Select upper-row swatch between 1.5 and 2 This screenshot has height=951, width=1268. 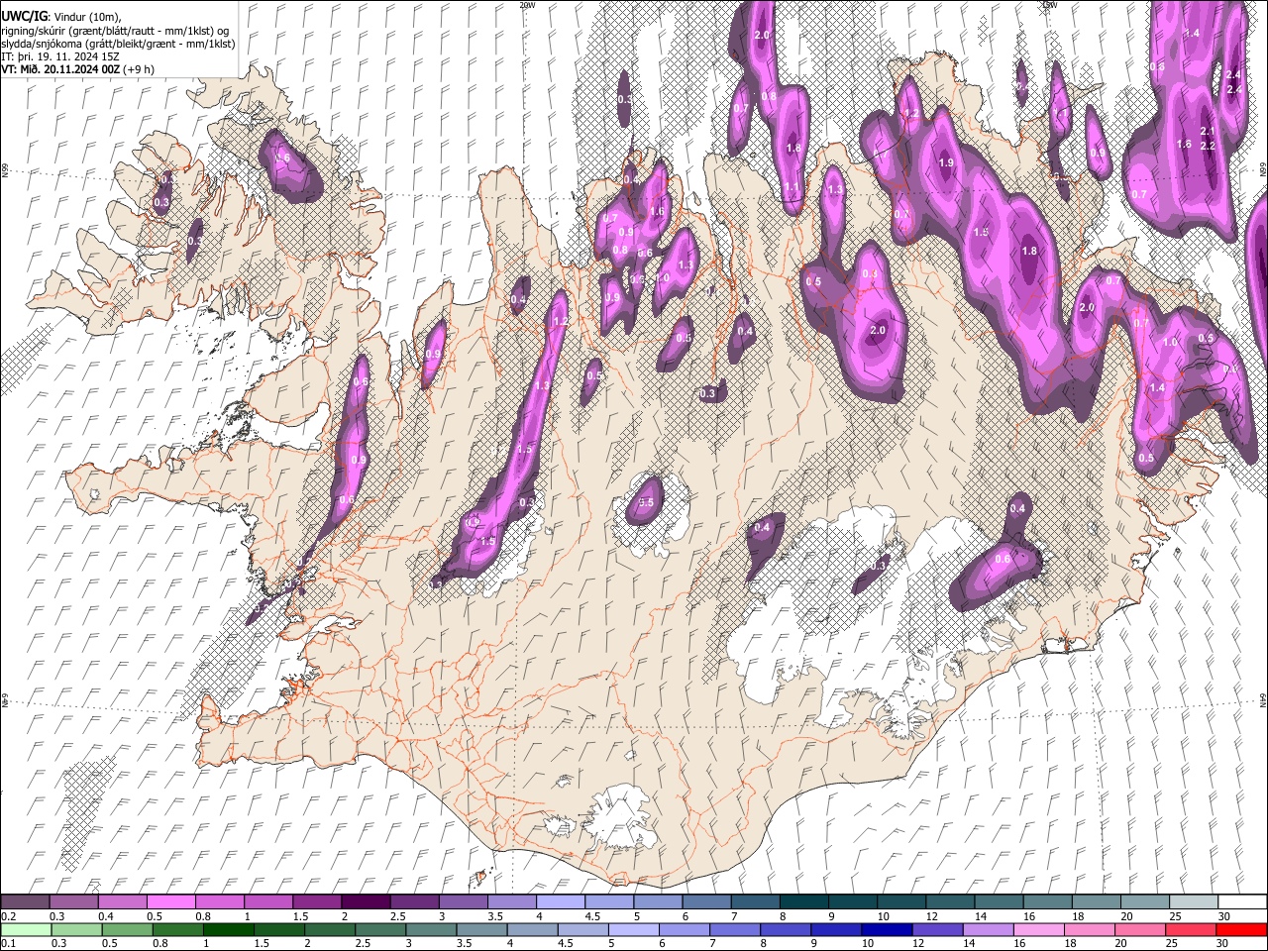coord(316,901)
